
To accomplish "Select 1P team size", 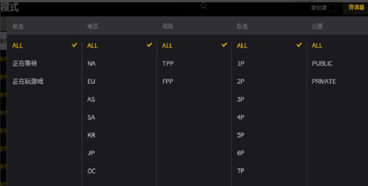I will [241, 63].
